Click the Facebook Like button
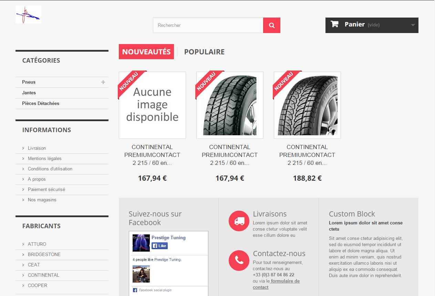Viewport: 435px width, 296px height. click(159, 246)
